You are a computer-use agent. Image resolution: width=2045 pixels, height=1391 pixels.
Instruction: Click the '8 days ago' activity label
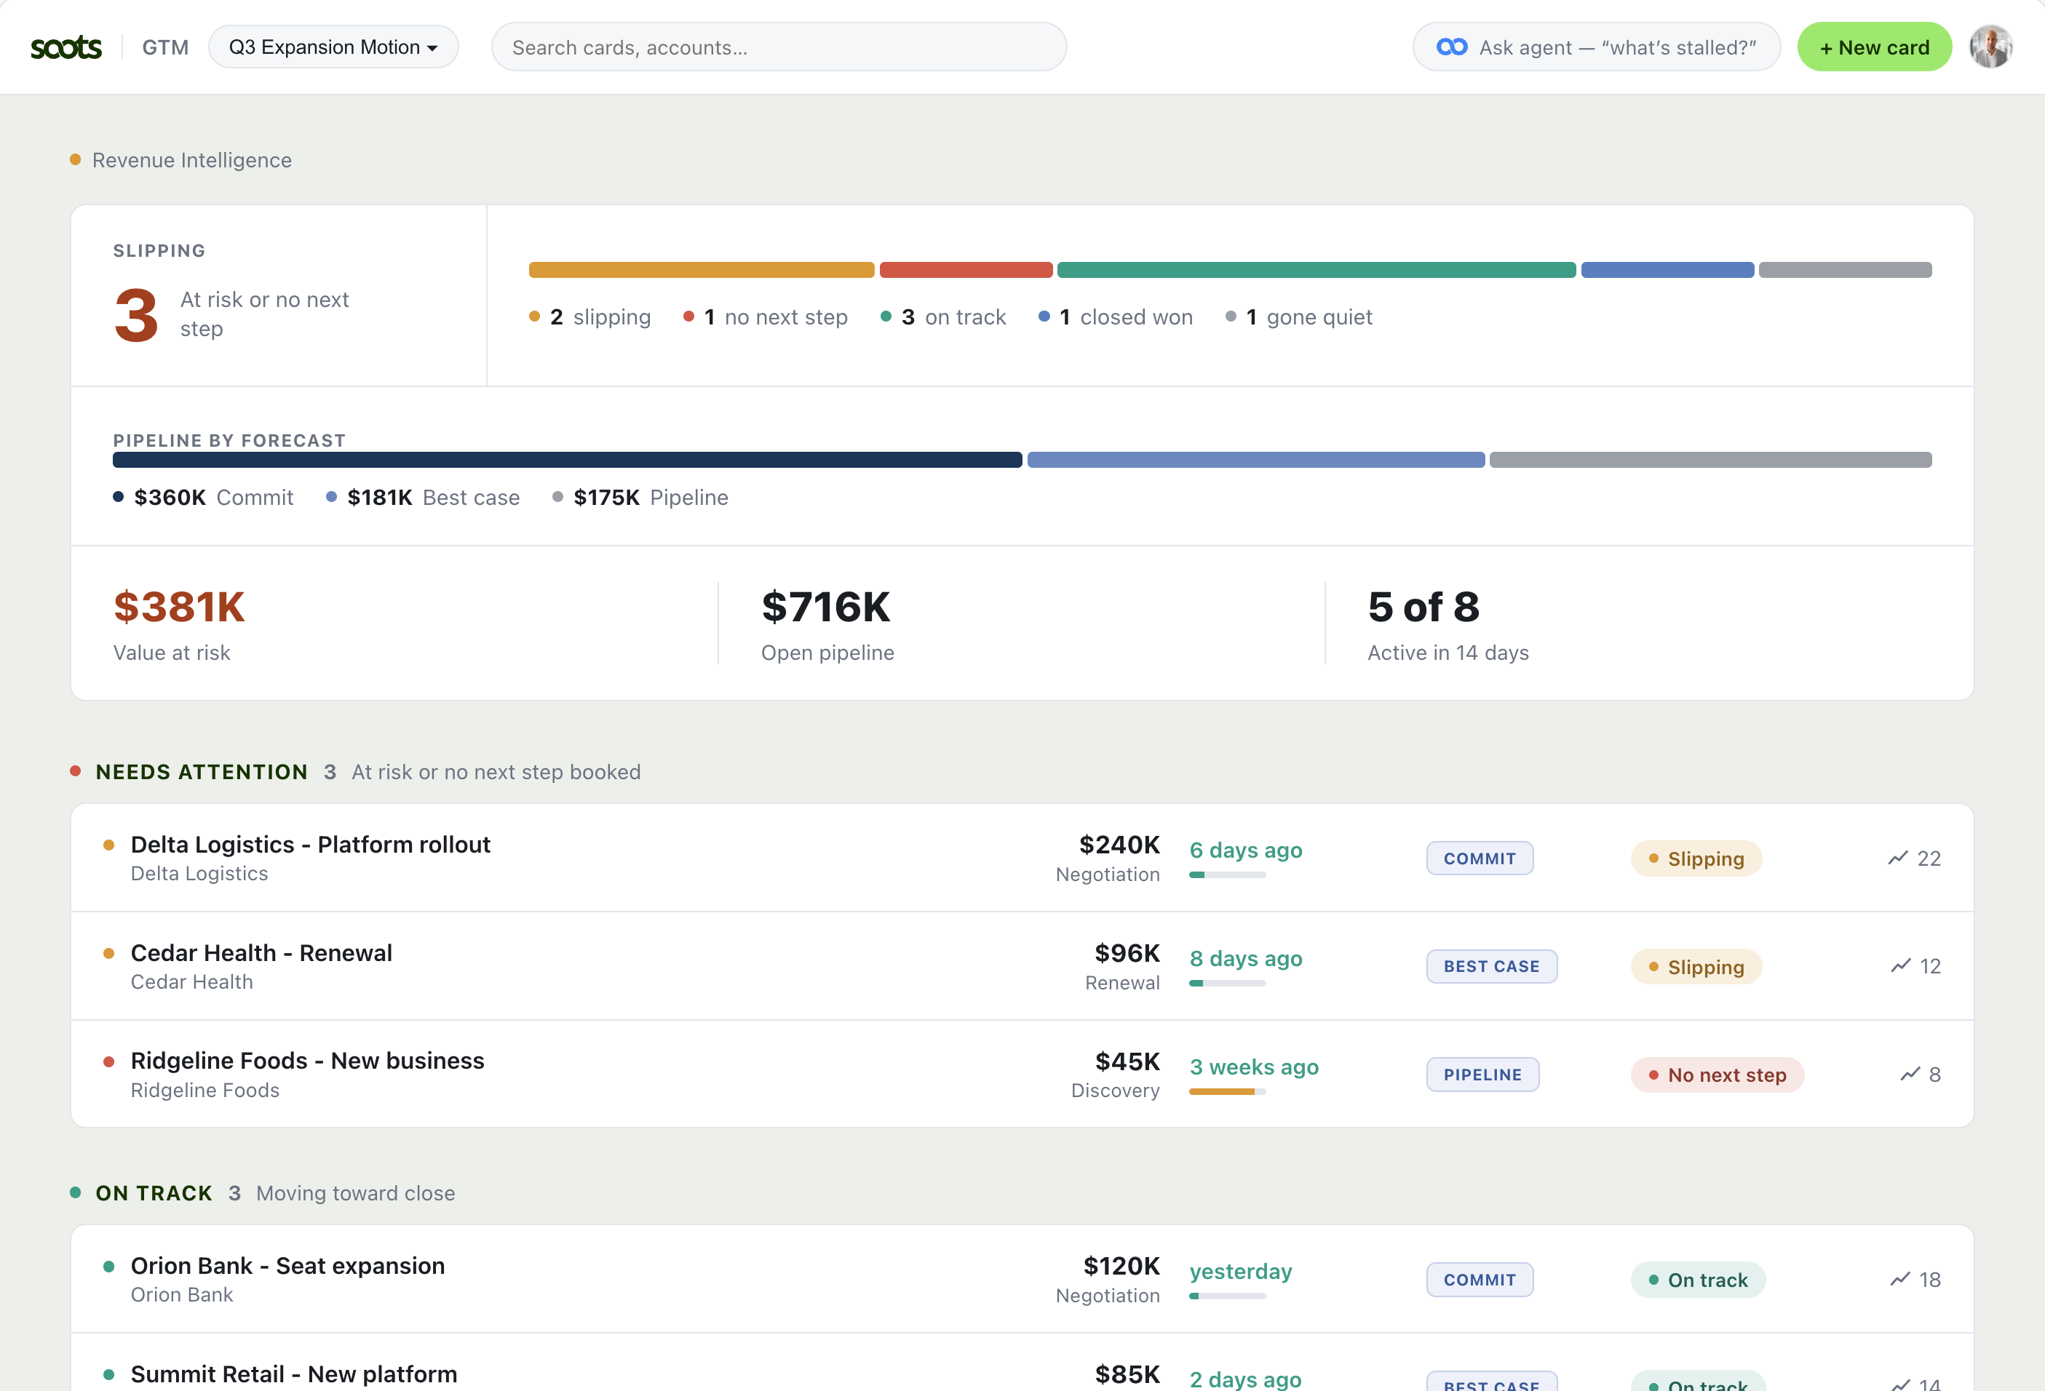pos(1246,959)
